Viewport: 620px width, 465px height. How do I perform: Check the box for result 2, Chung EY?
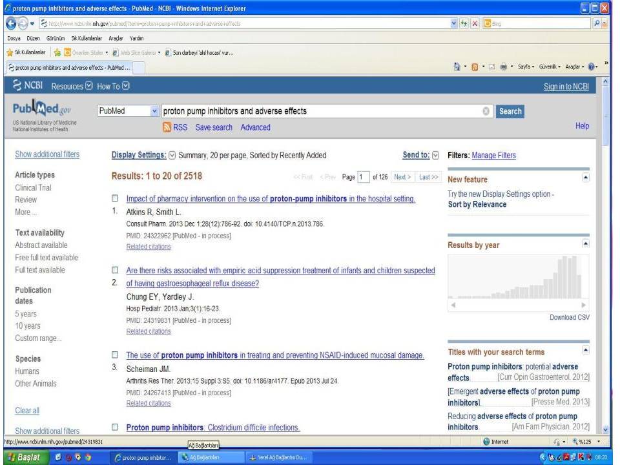115,270
